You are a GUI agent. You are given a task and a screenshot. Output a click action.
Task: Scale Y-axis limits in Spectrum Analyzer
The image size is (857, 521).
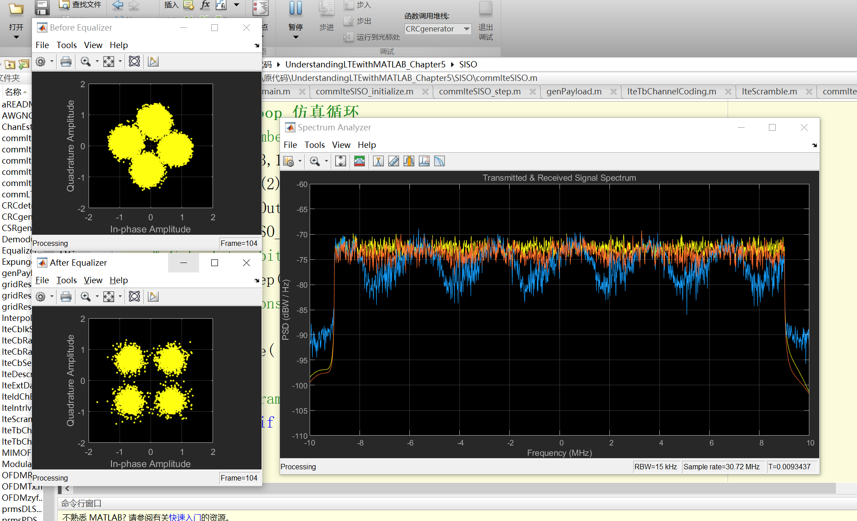[x=341, y=161]
